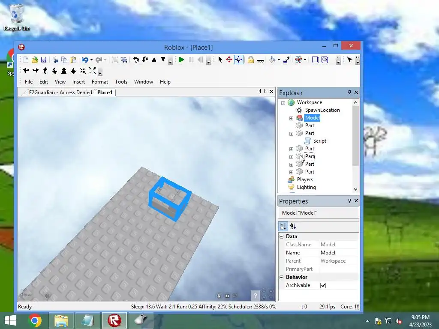Viewport: 439px width, 329px height.
Task: Click the Name property value field
Action: point(339,253)
